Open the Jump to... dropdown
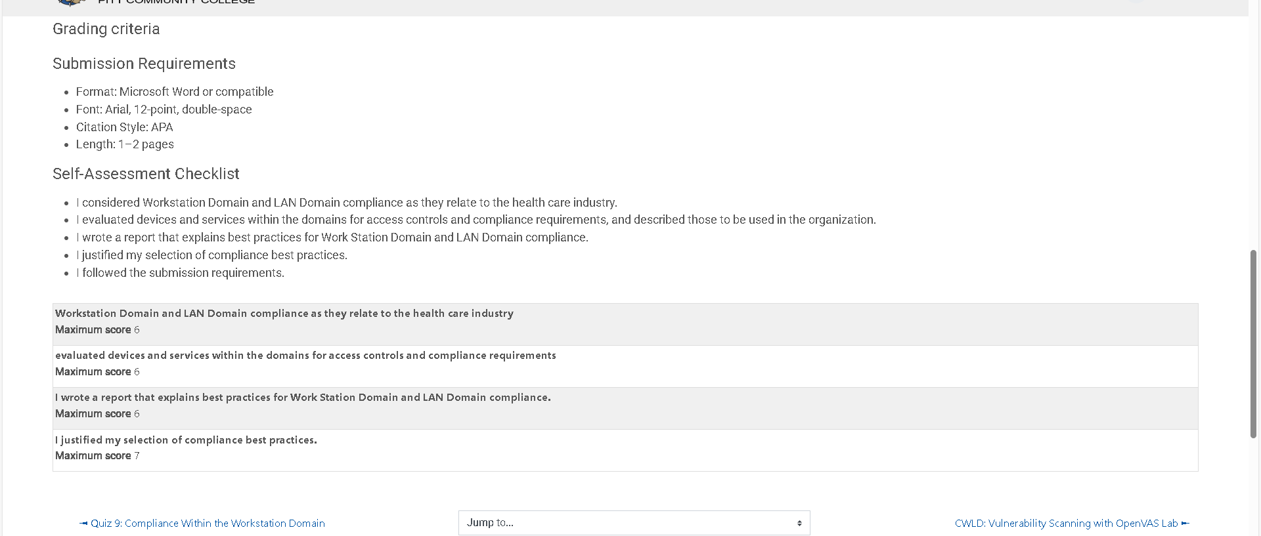Screen dimensions: 1261x536 click(634, 523)
